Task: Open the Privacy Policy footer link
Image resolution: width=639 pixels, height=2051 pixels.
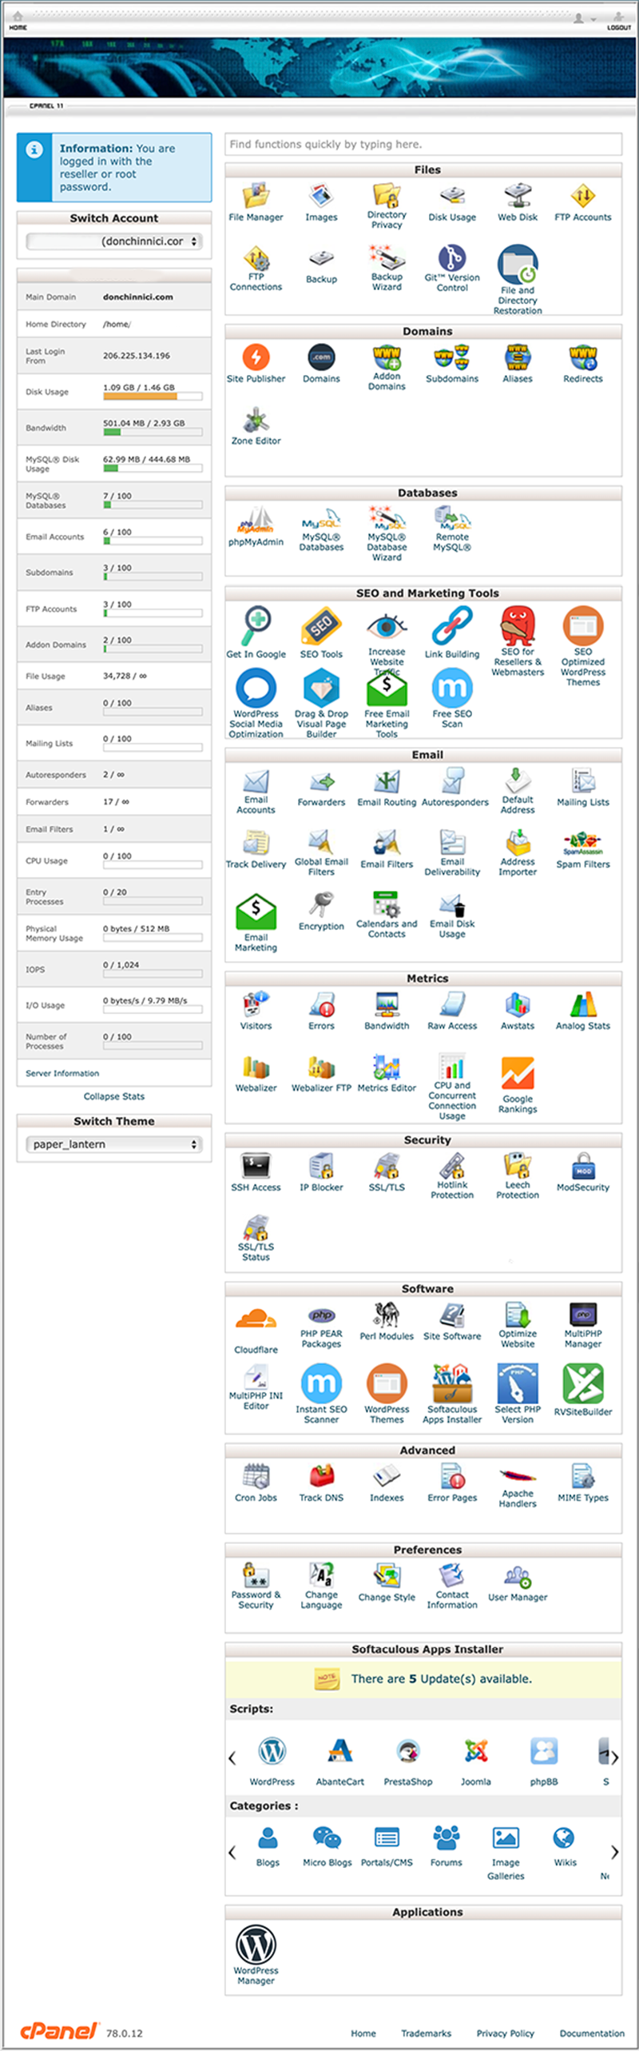Action: 506,2033
